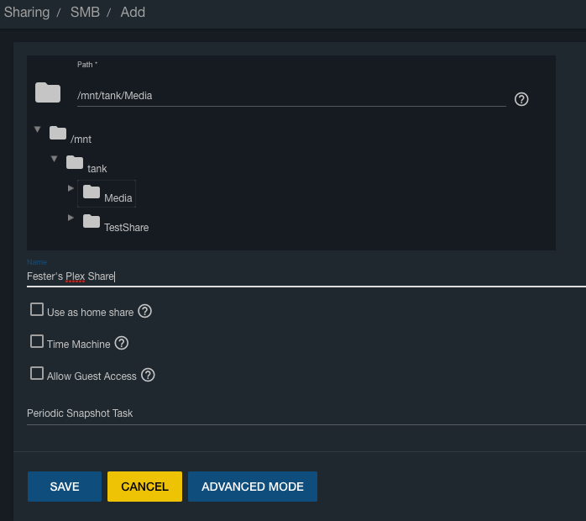Check the Allow Guest Access box

[37, 373]
